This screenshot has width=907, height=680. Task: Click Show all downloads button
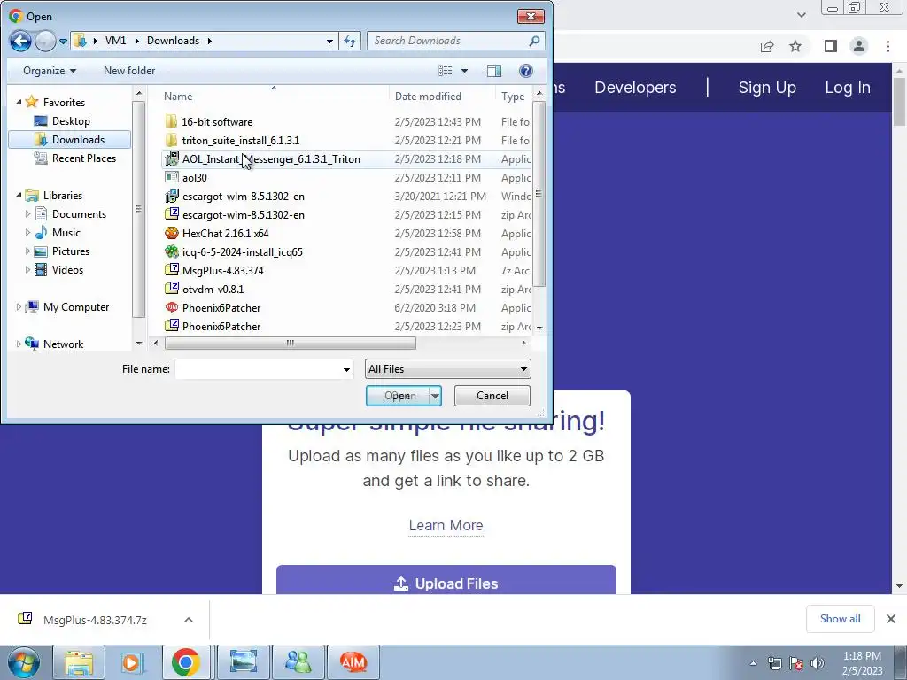[x=840, y=619]
